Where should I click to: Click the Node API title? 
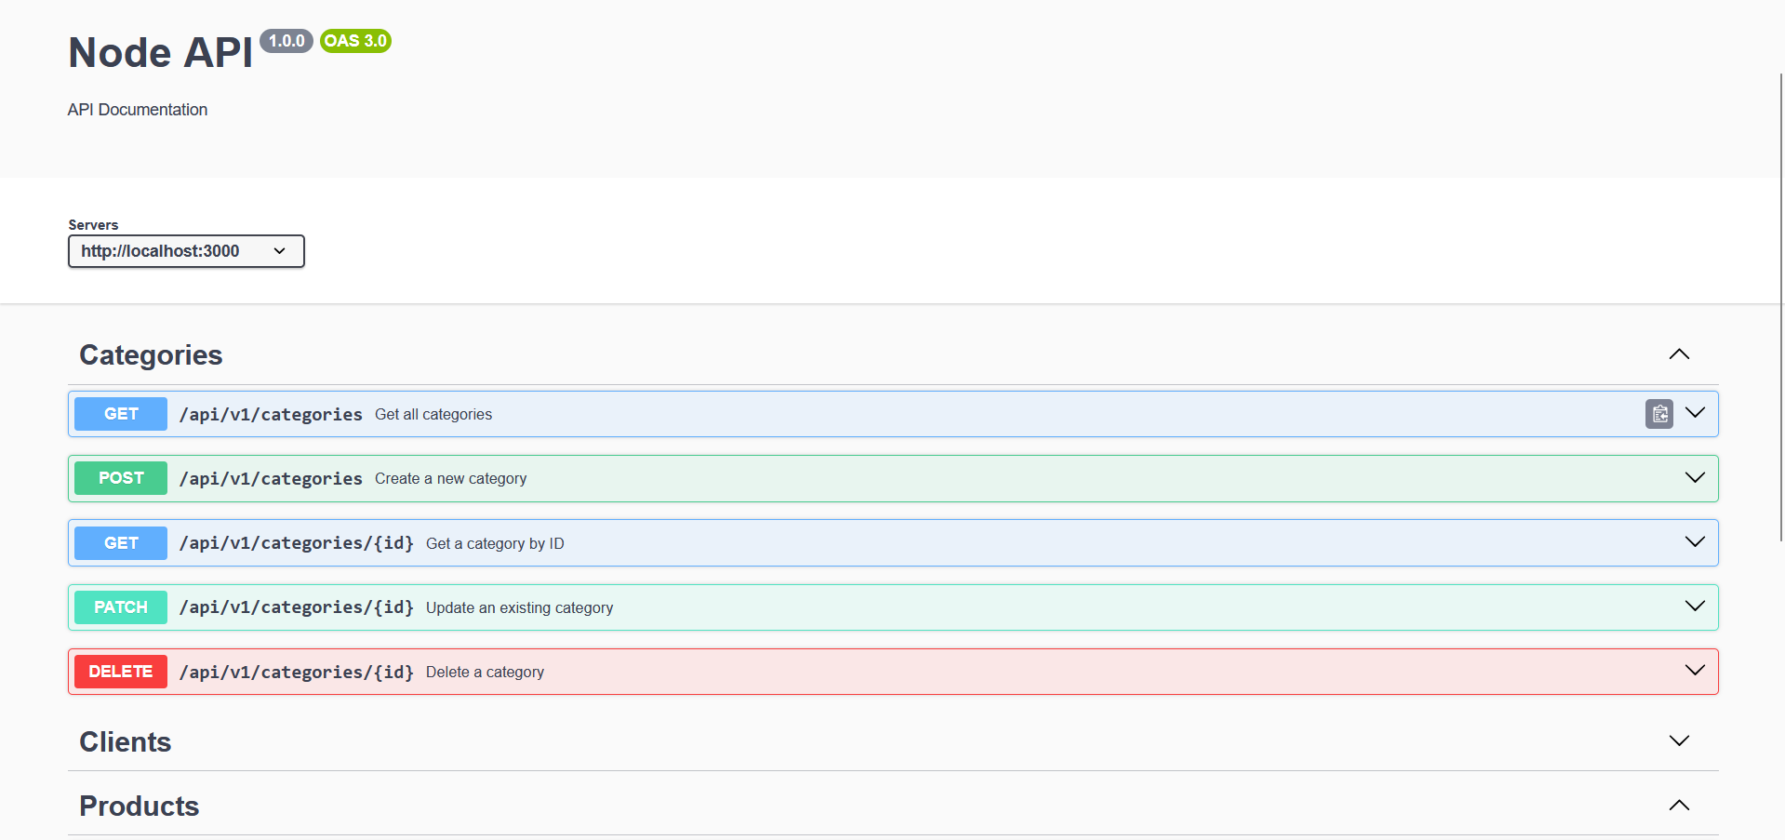[160, 53]
